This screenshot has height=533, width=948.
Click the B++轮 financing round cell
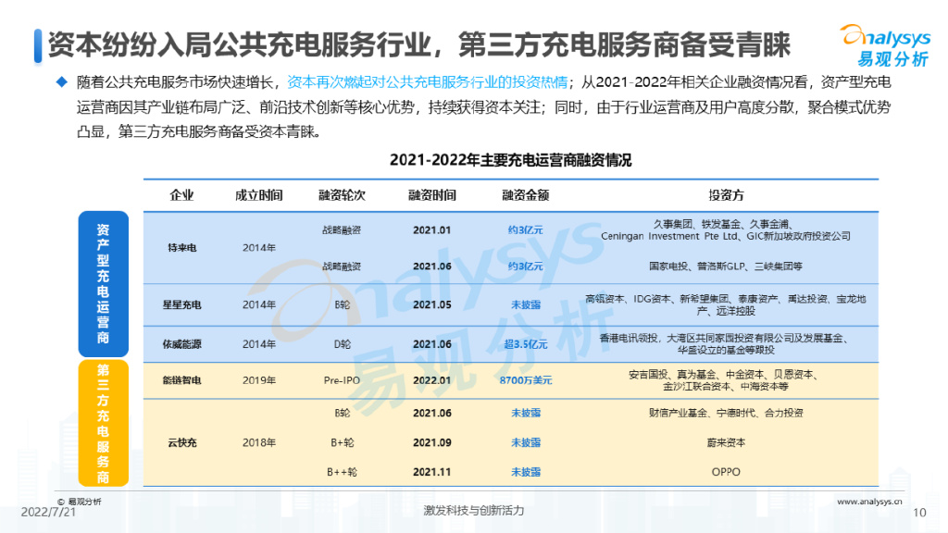pyautogui.click(x=342, y=472)
